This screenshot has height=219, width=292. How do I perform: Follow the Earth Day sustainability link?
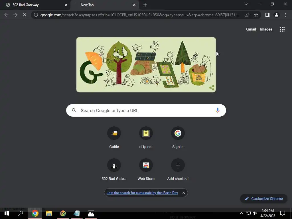click(x=142, y=193)
